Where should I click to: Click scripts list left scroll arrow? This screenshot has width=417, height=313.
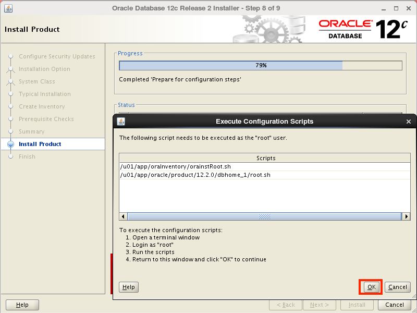pyautogui.click(x=123, y=216)
